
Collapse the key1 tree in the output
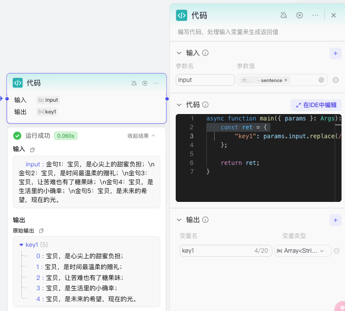[x=21, y=245]
